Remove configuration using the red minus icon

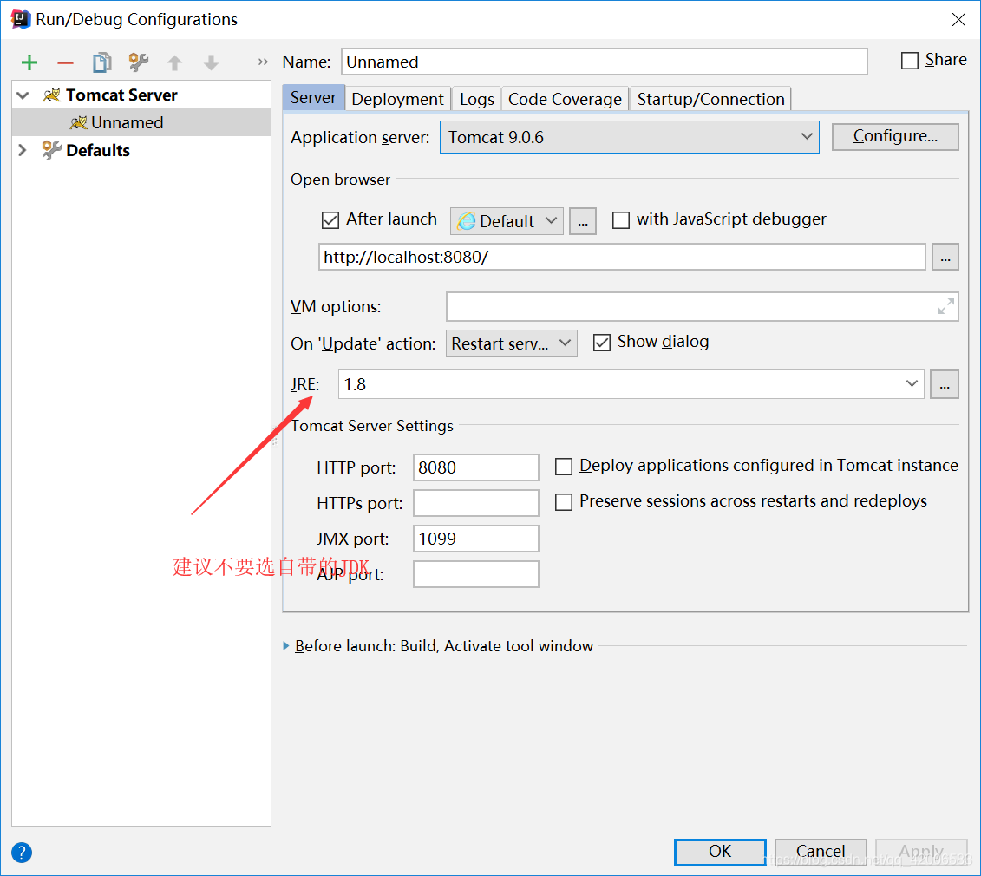tap(66, 62)
